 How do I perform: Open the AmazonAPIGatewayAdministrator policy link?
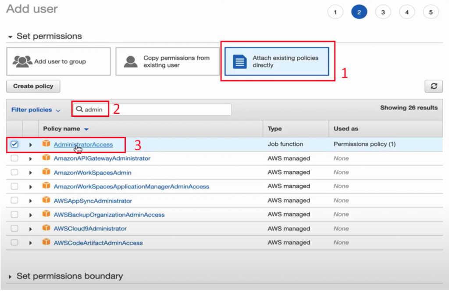click(x=102, y=158)
